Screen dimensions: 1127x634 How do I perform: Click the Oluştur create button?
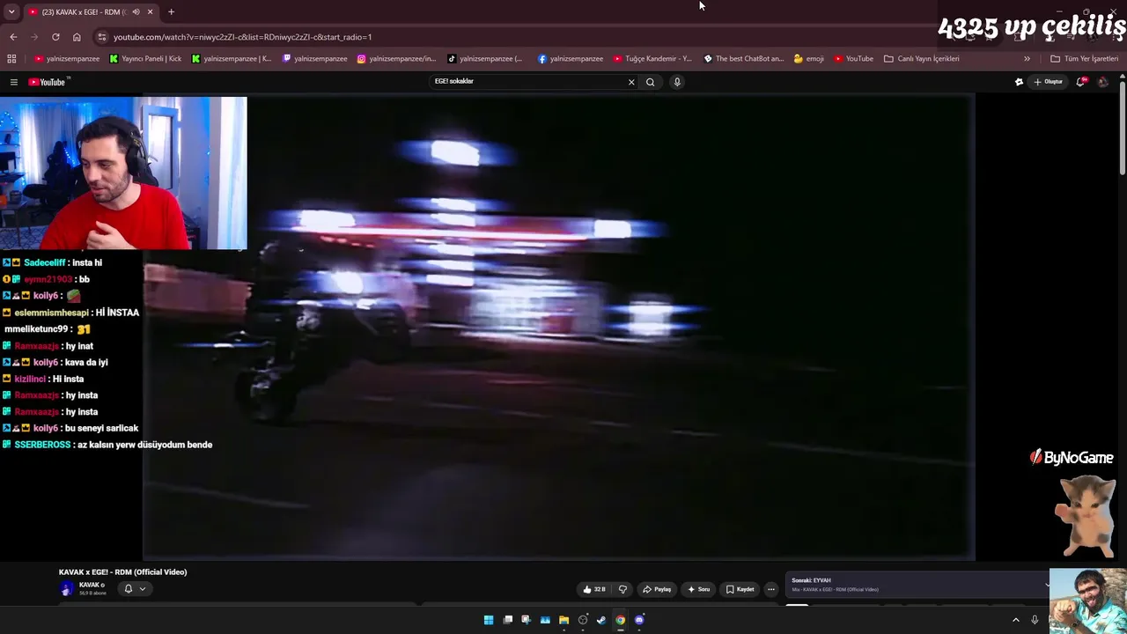click(x=1048, y=82)
